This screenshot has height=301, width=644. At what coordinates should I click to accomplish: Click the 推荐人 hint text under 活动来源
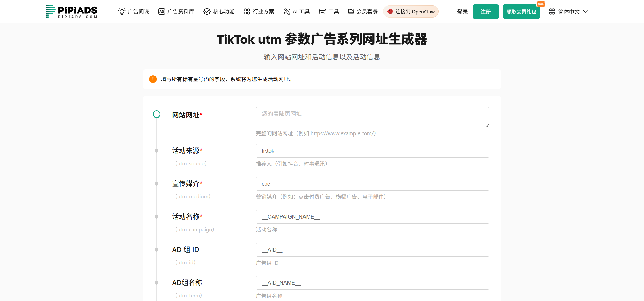click(x=292, y=164)
